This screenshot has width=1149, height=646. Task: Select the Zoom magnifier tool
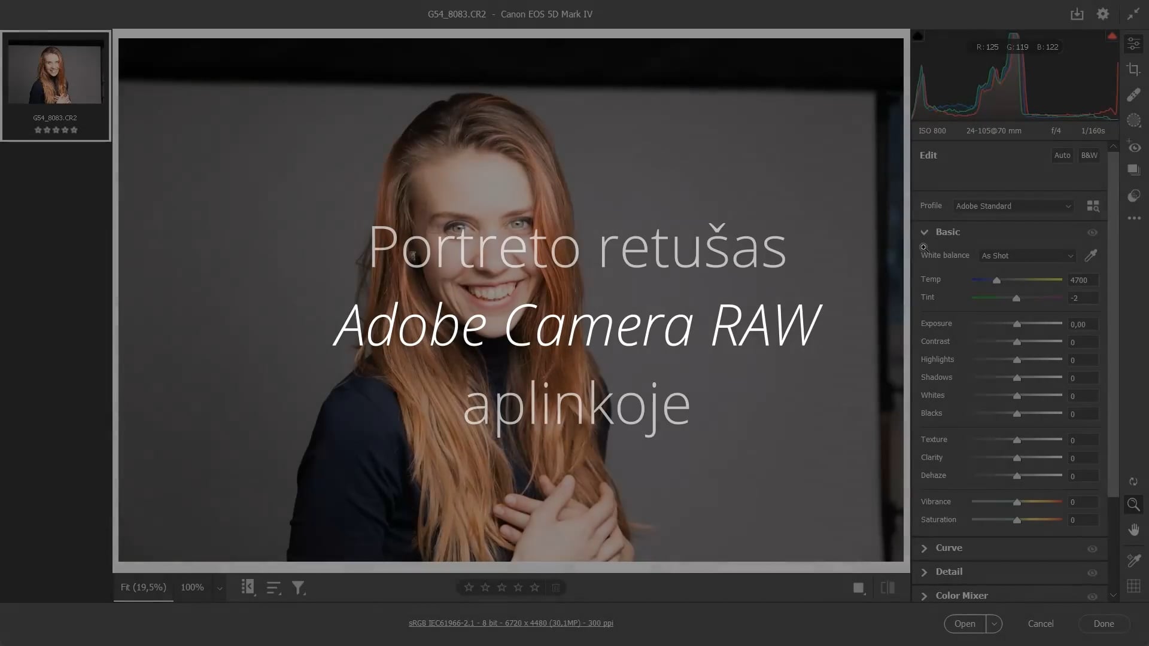click(x=1133, y=504)
